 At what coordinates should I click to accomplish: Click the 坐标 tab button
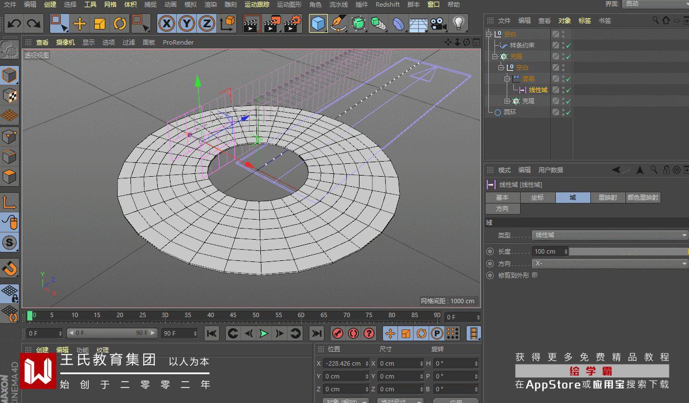point(537,197)
